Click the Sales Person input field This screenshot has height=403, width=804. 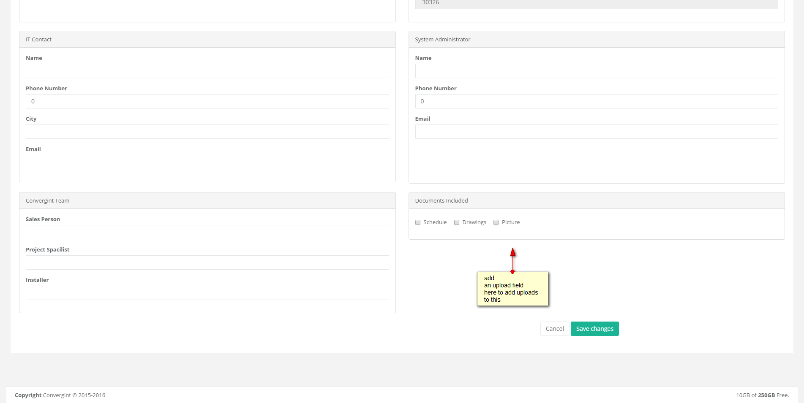207,232
